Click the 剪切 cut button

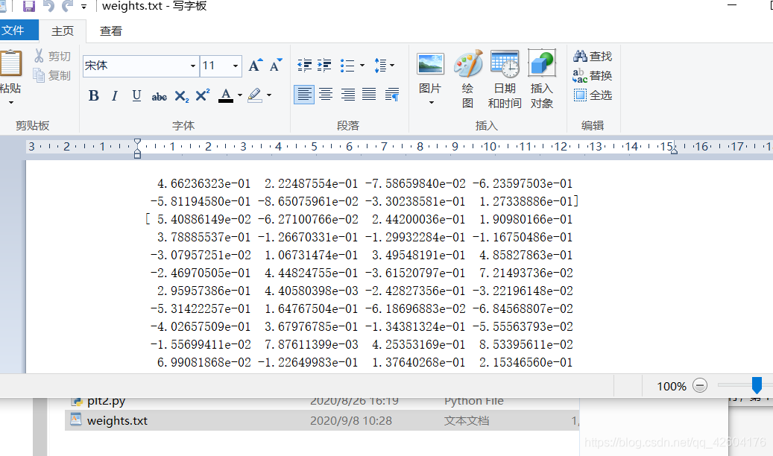coord(52,56)
